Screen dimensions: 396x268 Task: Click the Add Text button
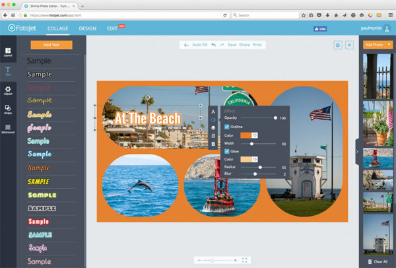[x=51, y=45]
